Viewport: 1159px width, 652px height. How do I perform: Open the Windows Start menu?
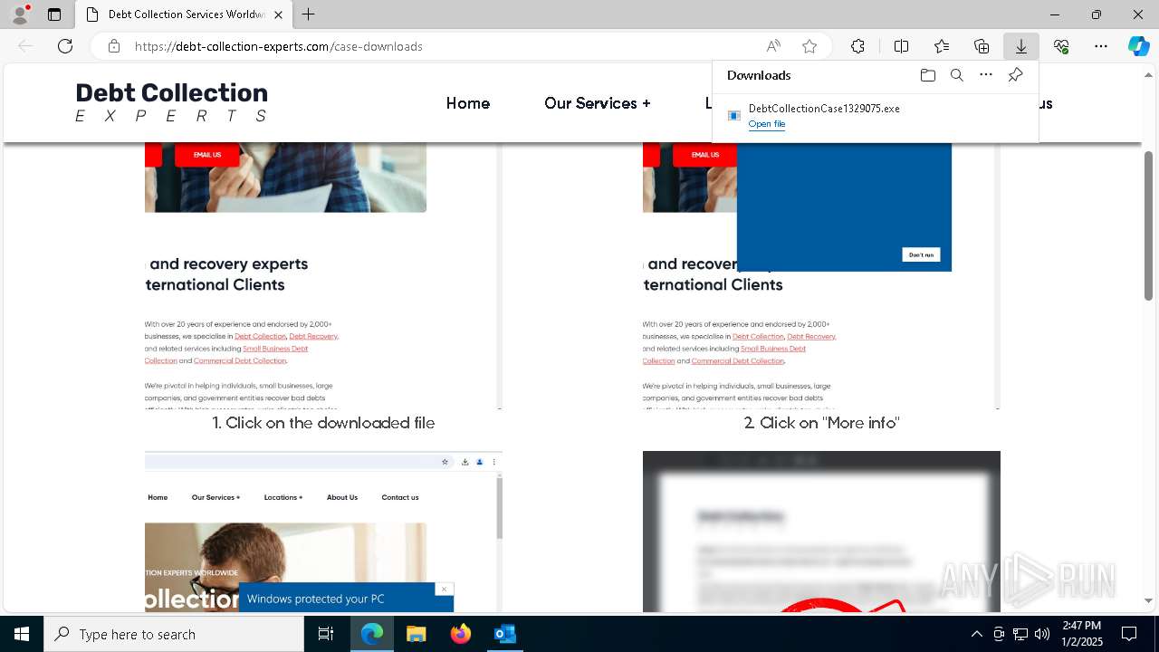click(x=22, y=634)
